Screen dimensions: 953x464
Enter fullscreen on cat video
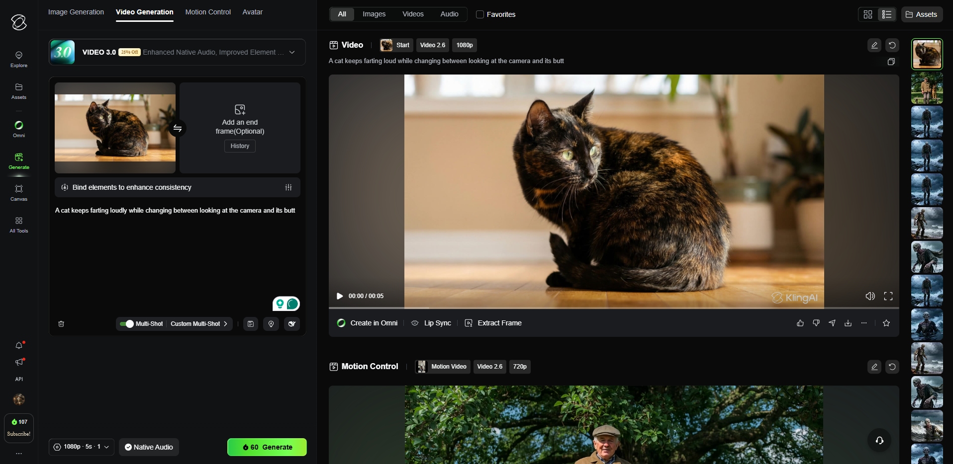pos(888,296)
